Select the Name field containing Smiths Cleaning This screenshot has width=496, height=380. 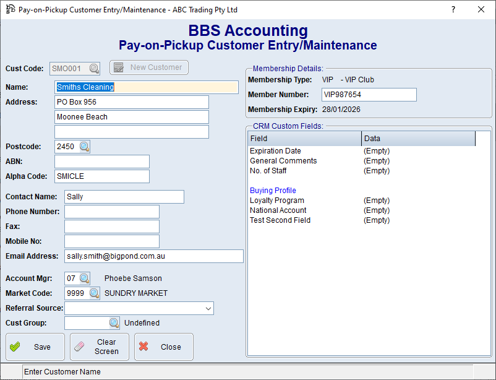(146, 87)
